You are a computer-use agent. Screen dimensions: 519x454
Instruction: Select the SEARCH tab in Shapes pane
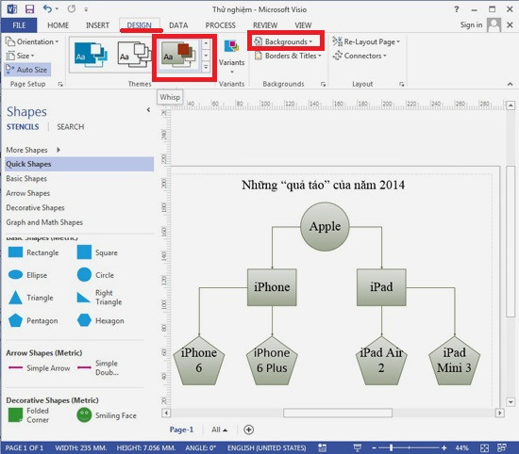(x=70, y=126)
